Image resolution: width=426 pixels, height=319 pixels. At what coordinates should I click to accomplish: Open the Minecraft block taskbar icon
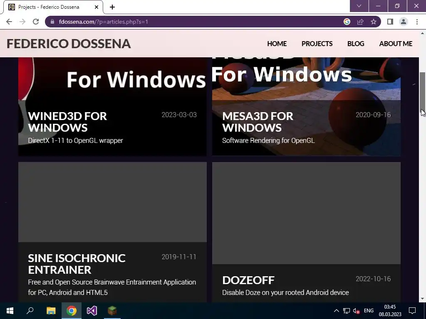(112, 311)
